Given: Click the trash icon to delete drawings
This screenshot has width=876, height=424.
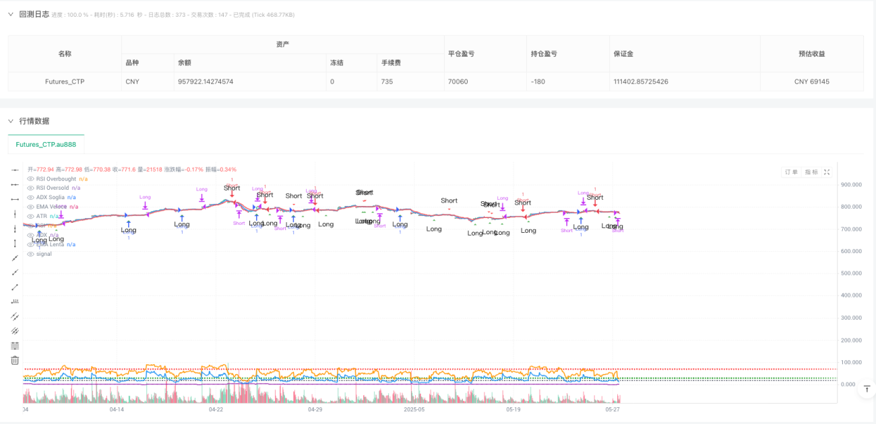Looking at the screenshot, I should (x=15, y=361).
